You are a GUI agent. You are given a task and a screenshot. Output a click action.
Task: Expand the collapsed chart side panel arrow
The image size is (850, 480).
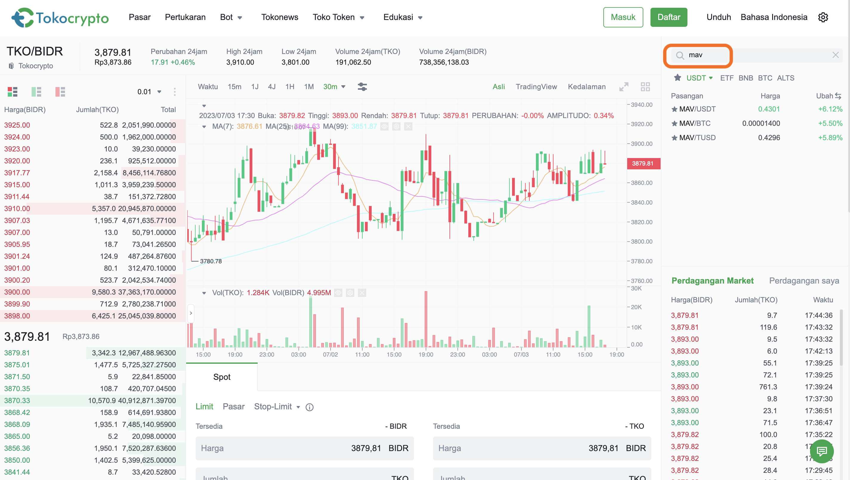(191, 313)
